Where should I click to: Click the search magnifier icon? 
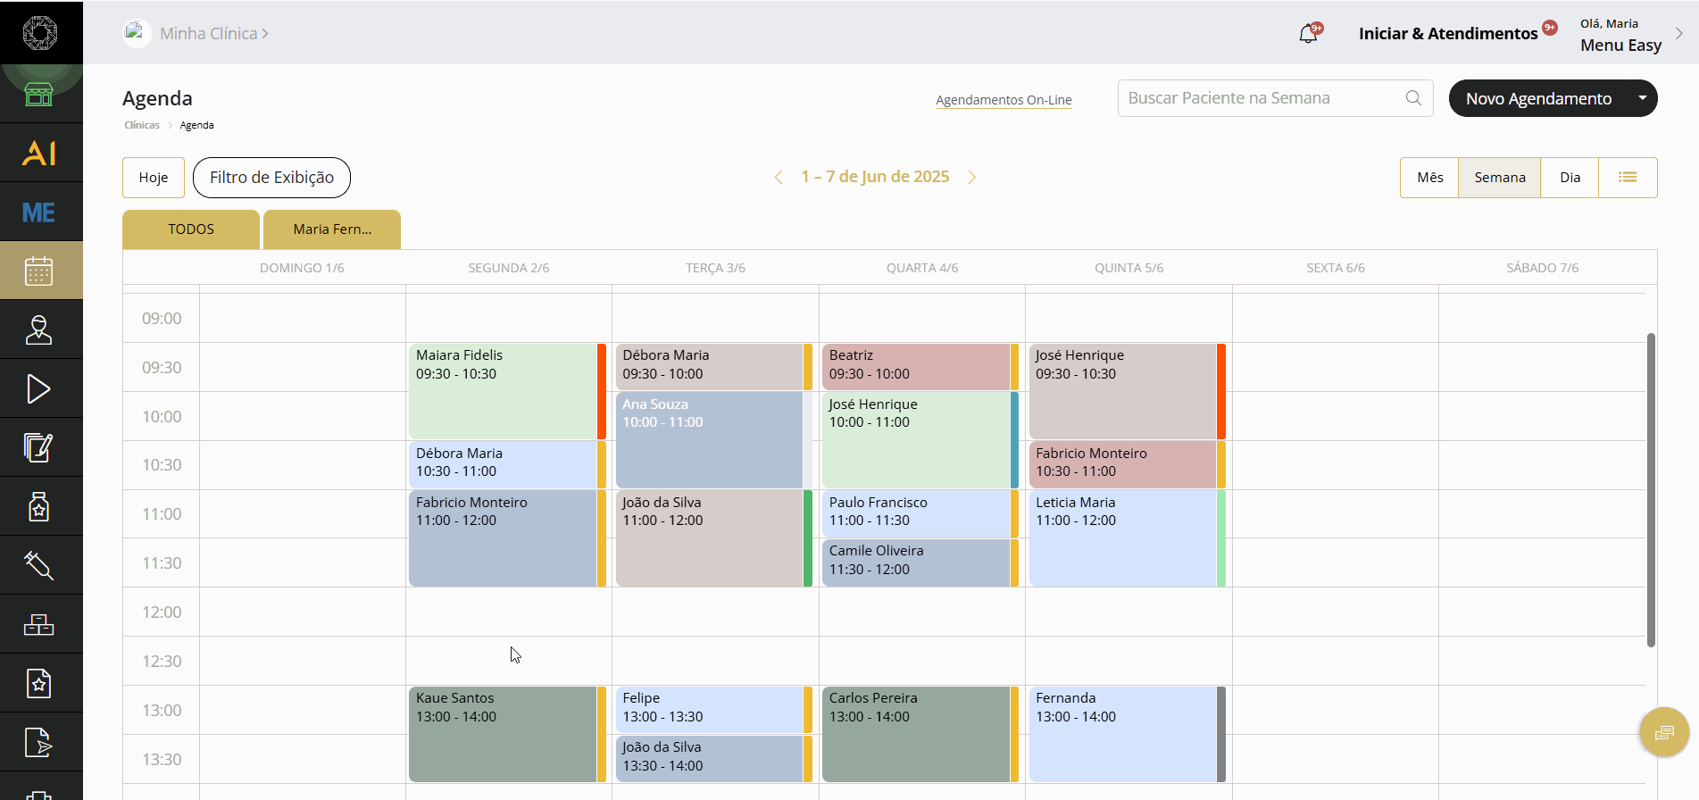(x=1413, y=98)
